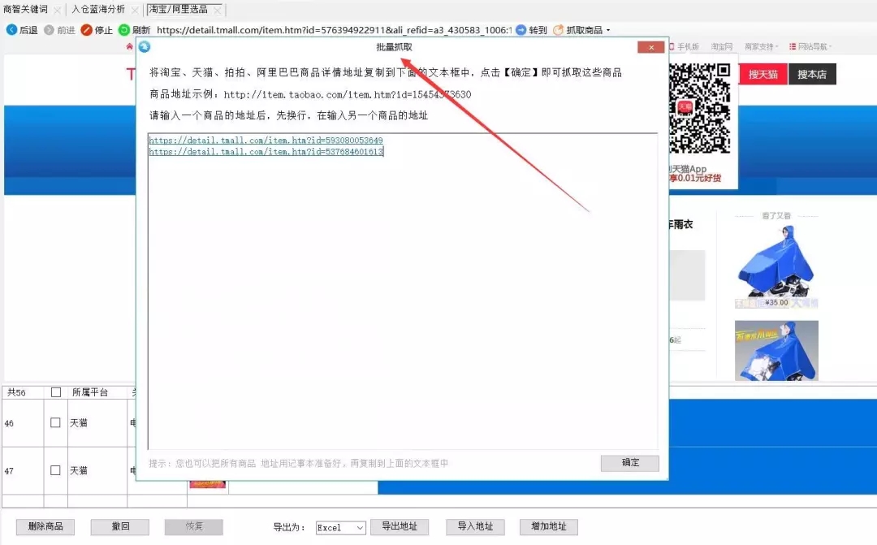
Task: Click the 恢复 button
Action: pyautogui.click(x=194, y=526)
